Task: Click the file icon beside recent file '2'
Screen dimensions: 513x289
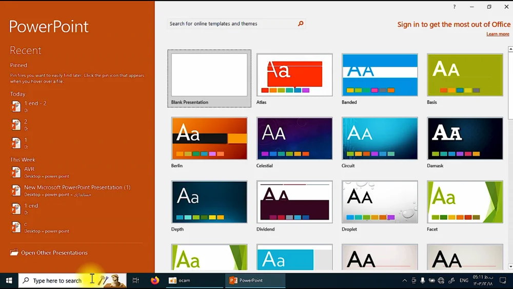Action: point(16,125)
